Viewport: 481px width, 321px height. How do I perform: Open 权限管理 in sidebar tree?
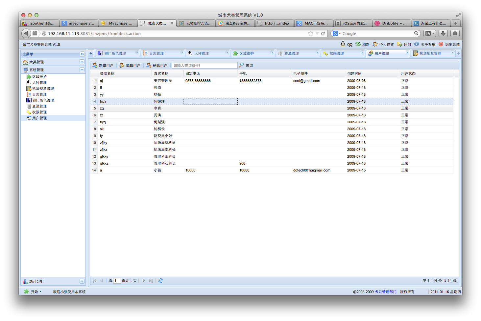click(39, 112)
